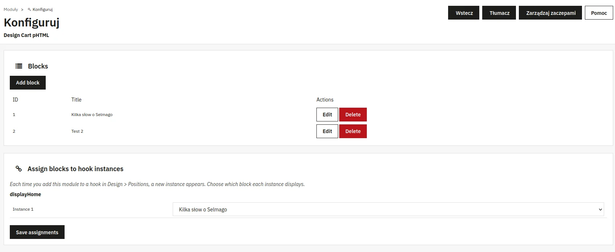Click the 'Instance 1' label

coord(23,209)
